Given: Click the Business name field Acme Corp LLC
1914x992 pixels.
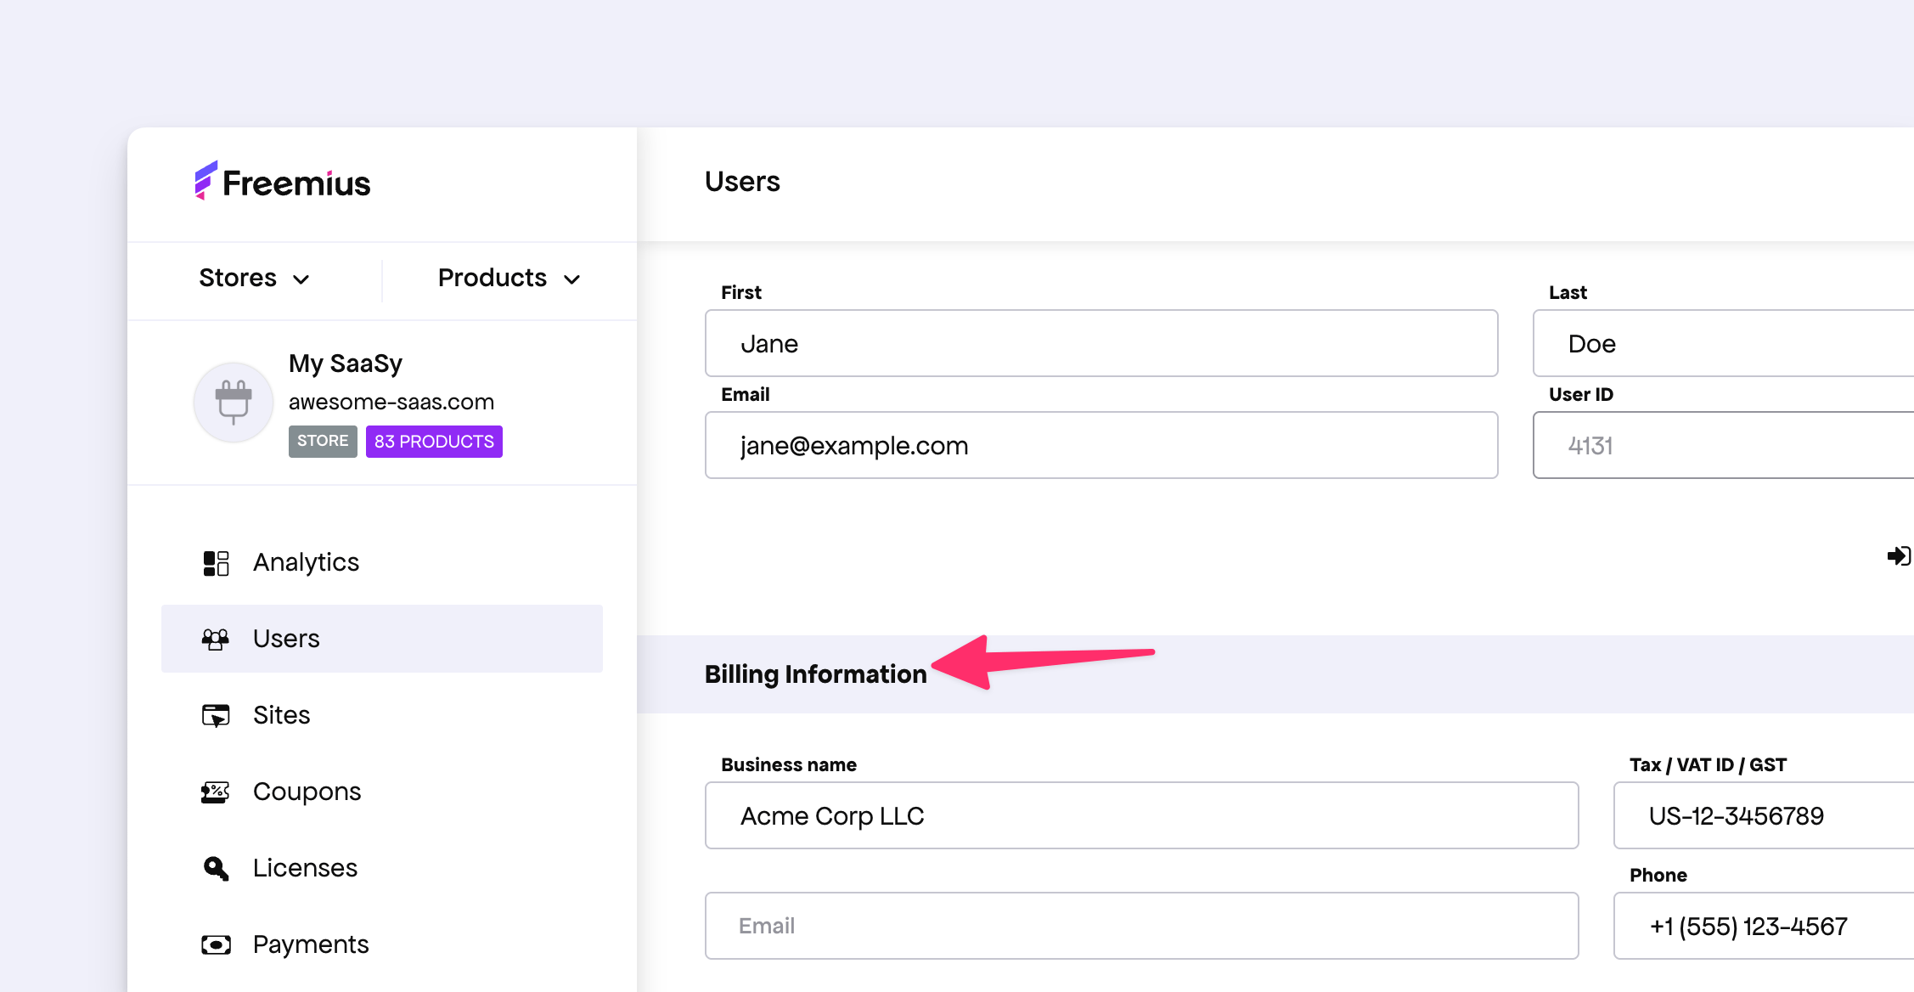Looking at the screenshot, I should (x=1141, y=815).
